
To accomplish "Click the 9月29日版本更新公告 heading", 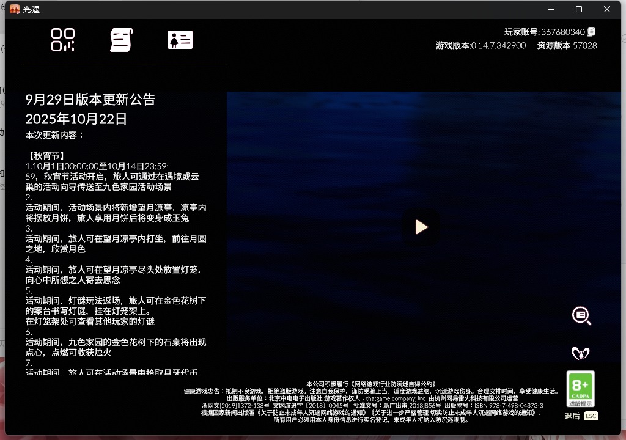I will 90,100.
